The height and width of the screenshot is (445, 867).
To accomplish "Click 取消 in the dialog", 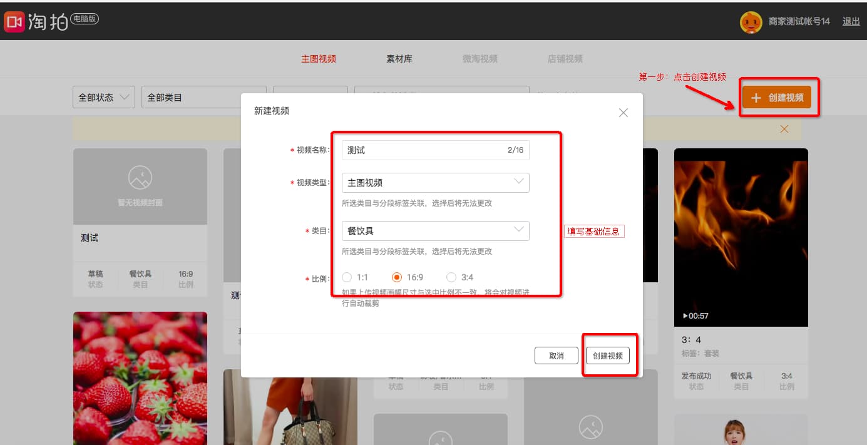I will click(x=557, y=355).
